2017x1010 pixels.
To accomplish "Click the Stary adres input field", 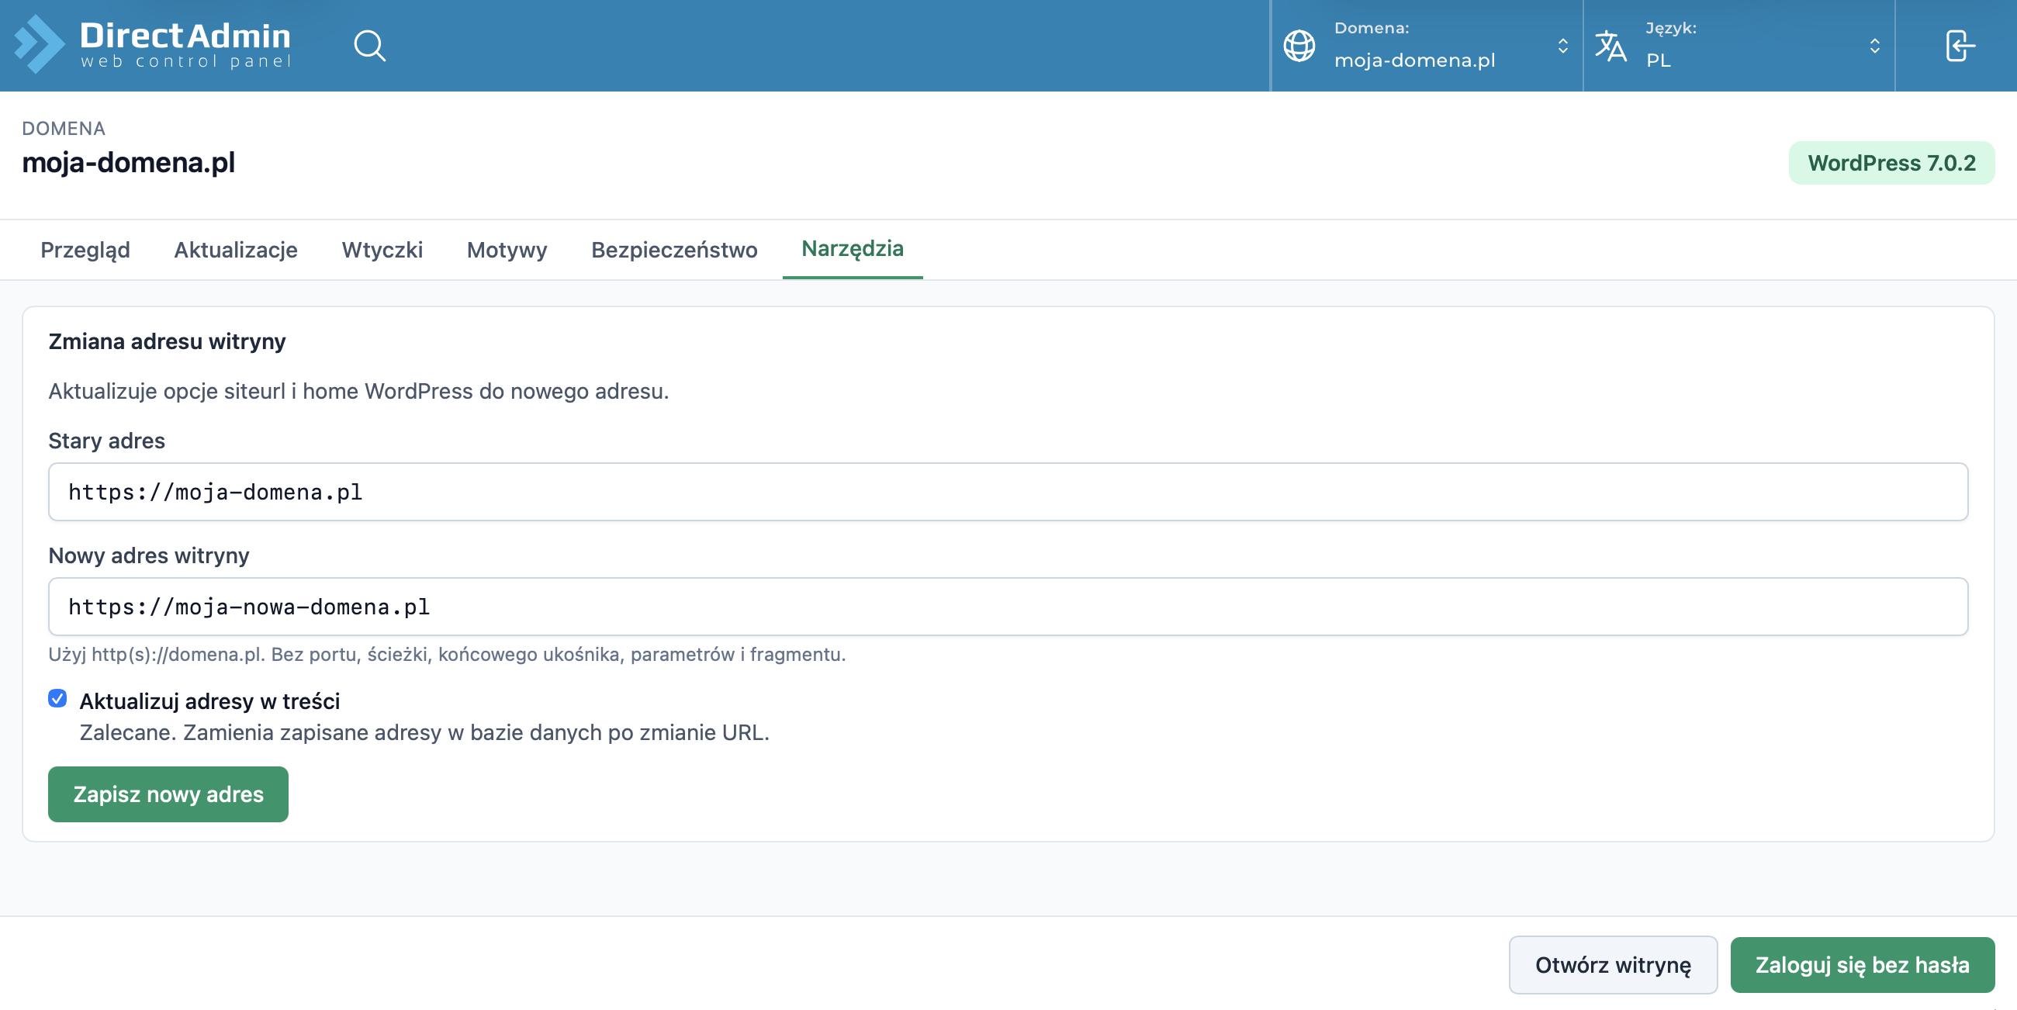I will [x=1008, y=492].
